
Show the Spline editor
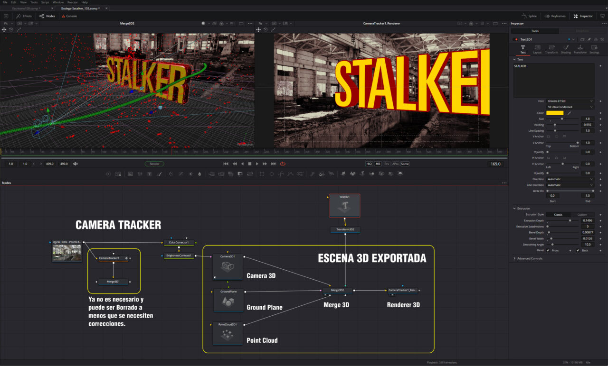(529, 16)
